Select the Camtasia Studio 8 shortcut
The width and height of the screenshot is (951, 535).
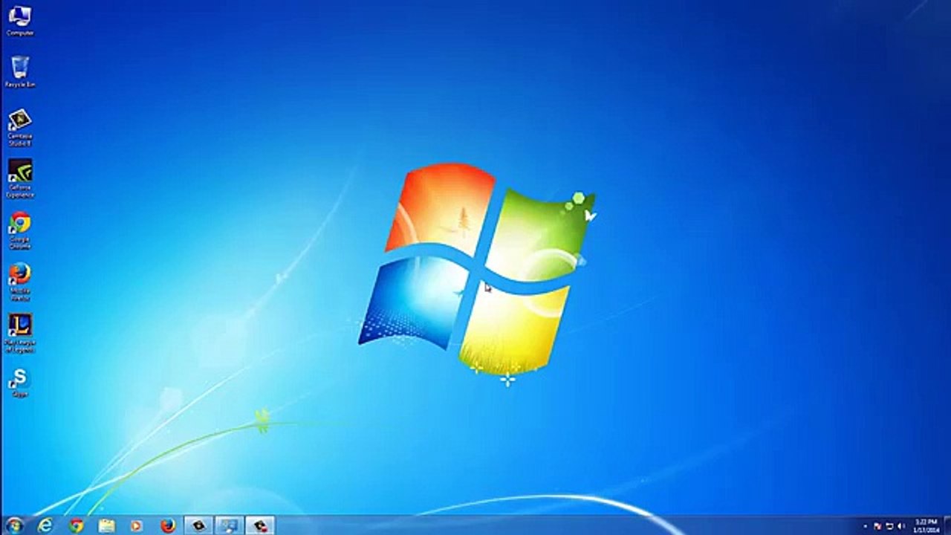click(20, 127)
